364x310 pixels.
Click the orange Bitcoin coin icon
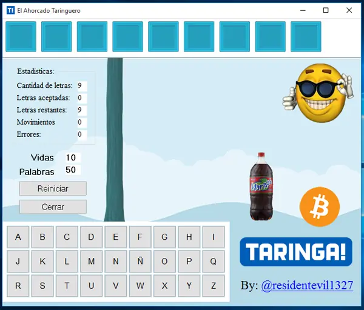[x=320, y=206]
